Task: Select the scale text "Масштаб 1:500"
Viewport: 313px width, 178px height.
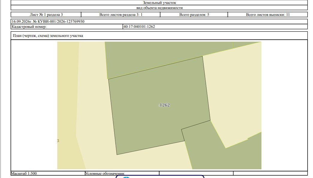Action: (24, 174)
